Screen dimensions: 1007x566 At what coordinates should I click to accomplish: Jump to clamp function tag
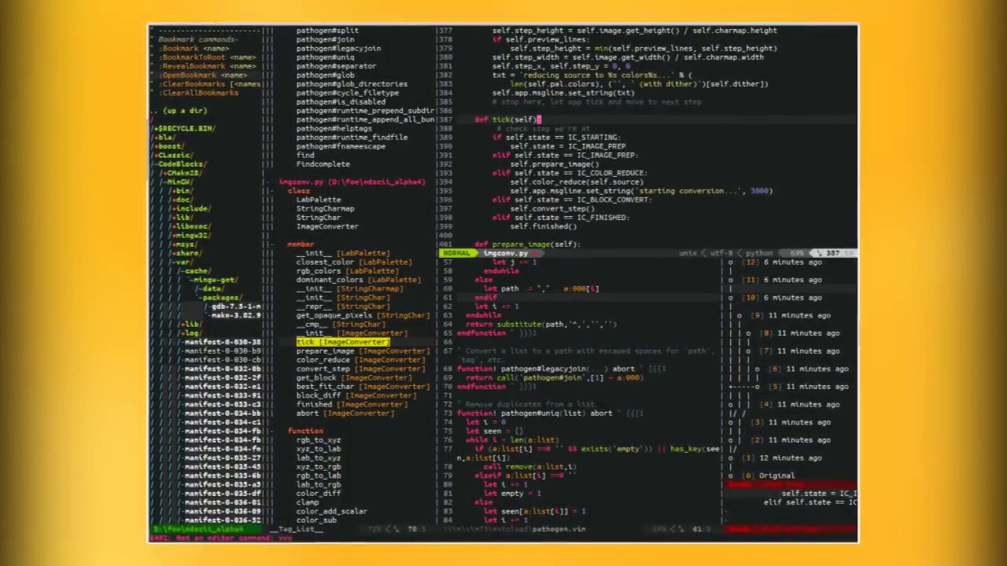tap(308, 502)
